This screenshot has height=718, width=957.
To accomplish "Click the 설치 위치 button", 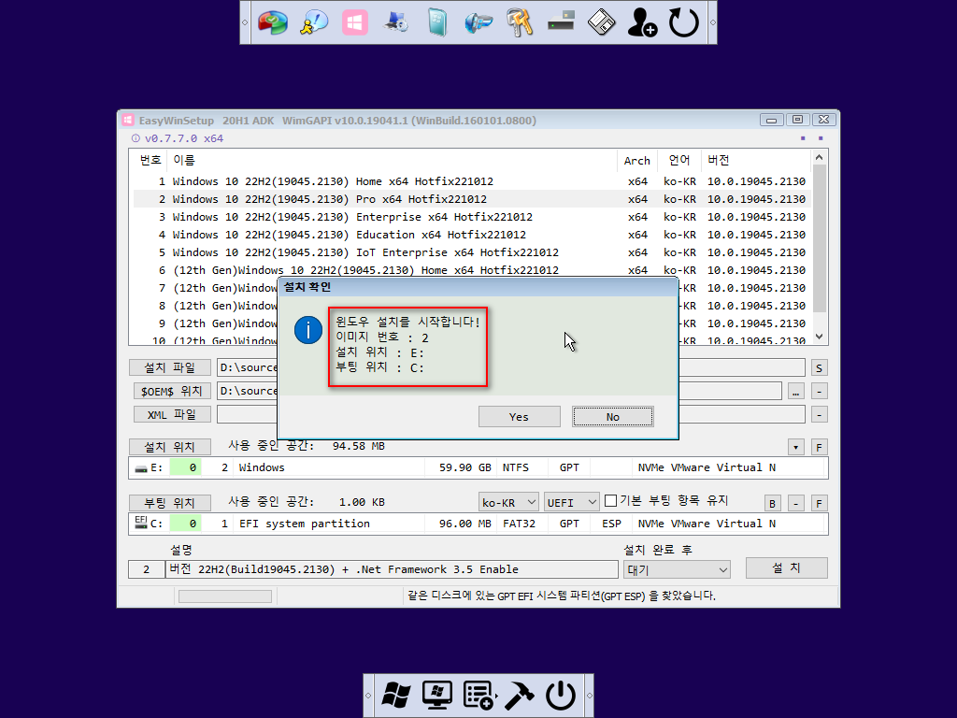I will coord(170,447).
